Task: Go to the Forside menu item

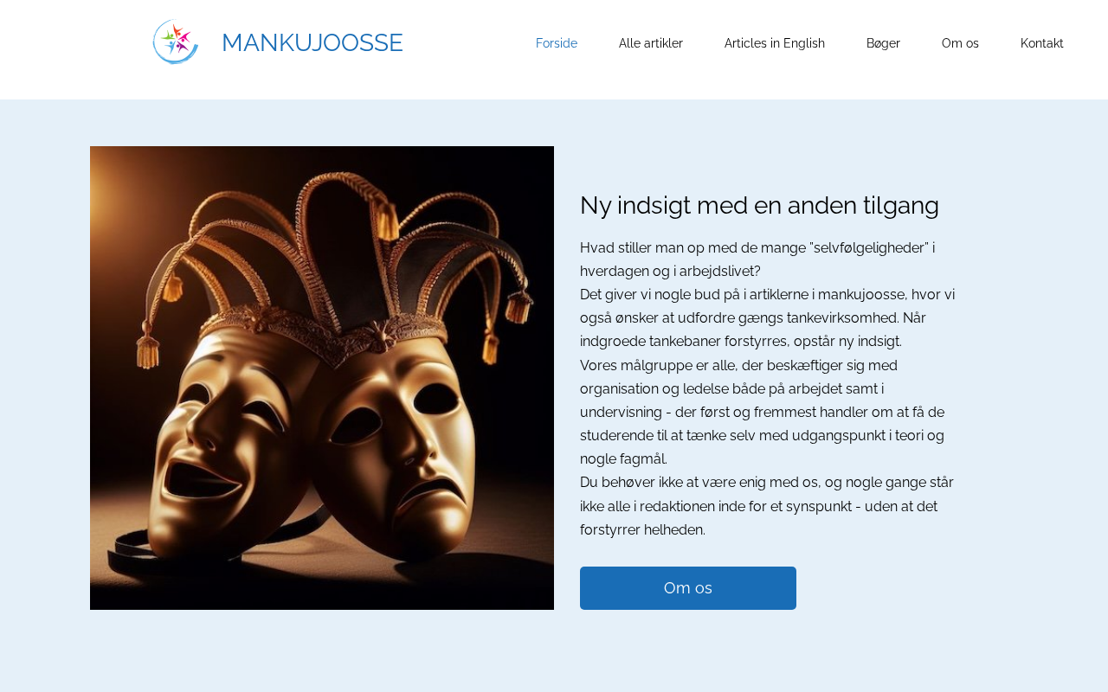Action: pos(557,43)
